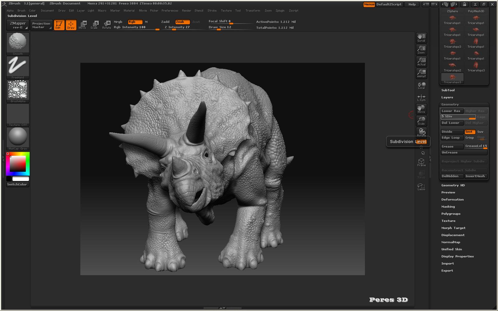
Task: Open the Document menu
Action: point(47,11)
